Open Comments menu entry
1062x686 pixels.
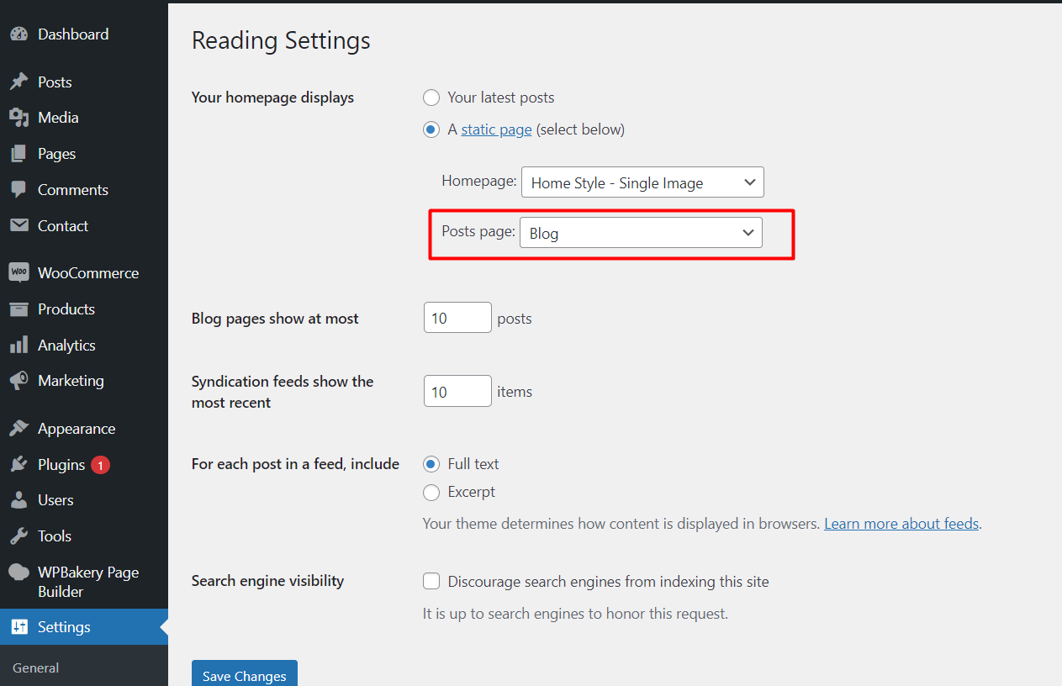73,190
